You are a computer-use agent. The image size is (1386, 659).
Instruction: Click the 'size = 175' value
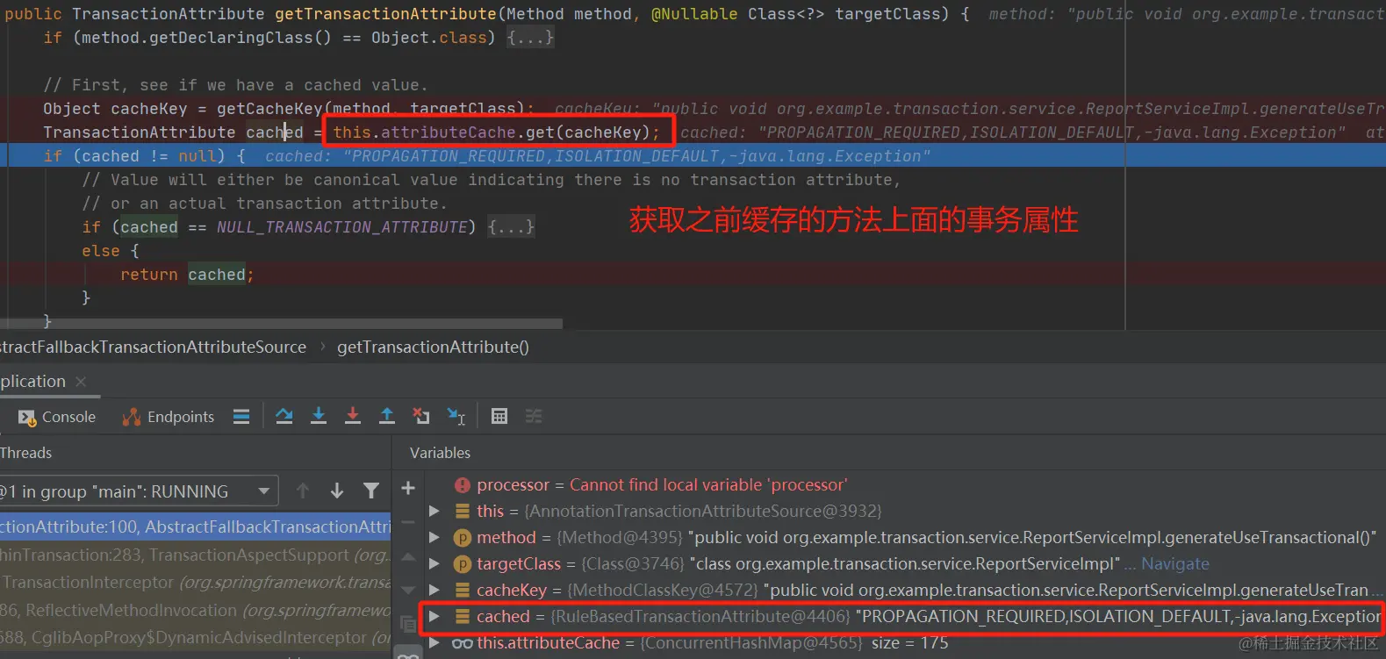909,642
